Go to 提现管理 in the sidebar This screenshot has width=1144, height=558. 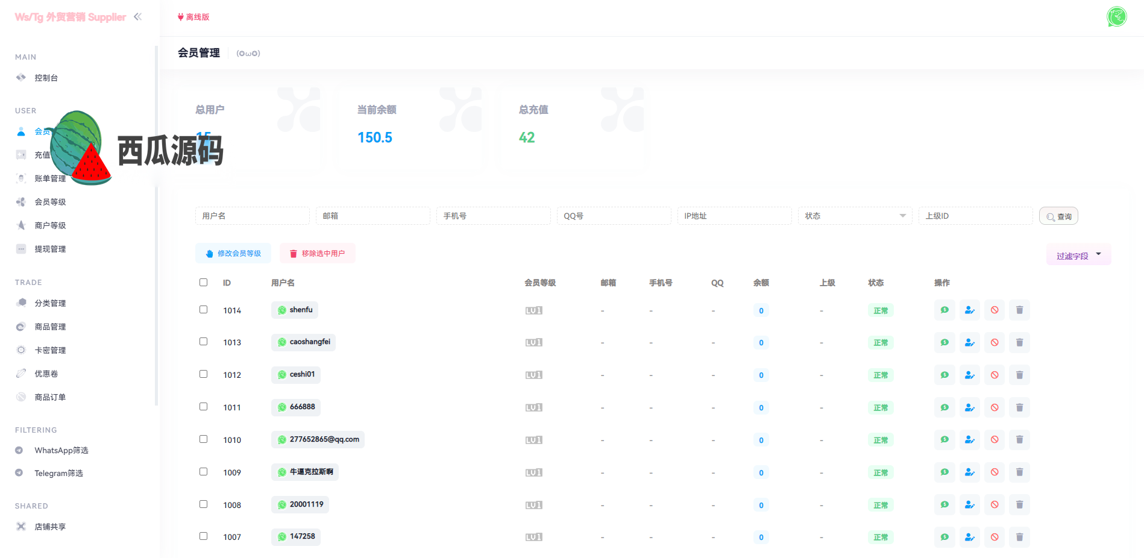point(50,249)
